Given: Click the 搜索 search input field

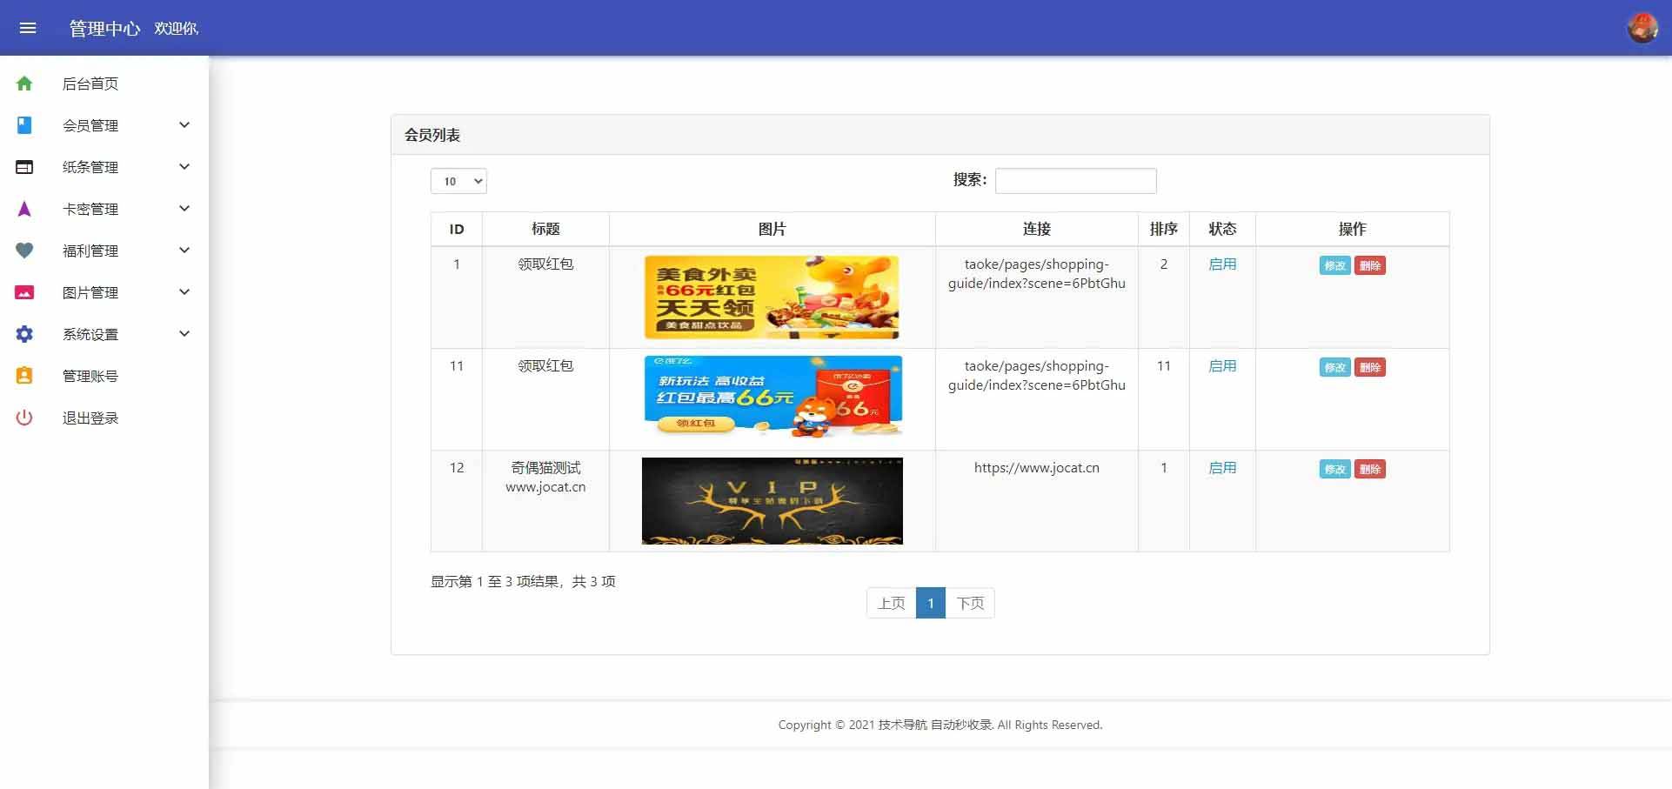Looking at the screenshot, I should 1075,181.
